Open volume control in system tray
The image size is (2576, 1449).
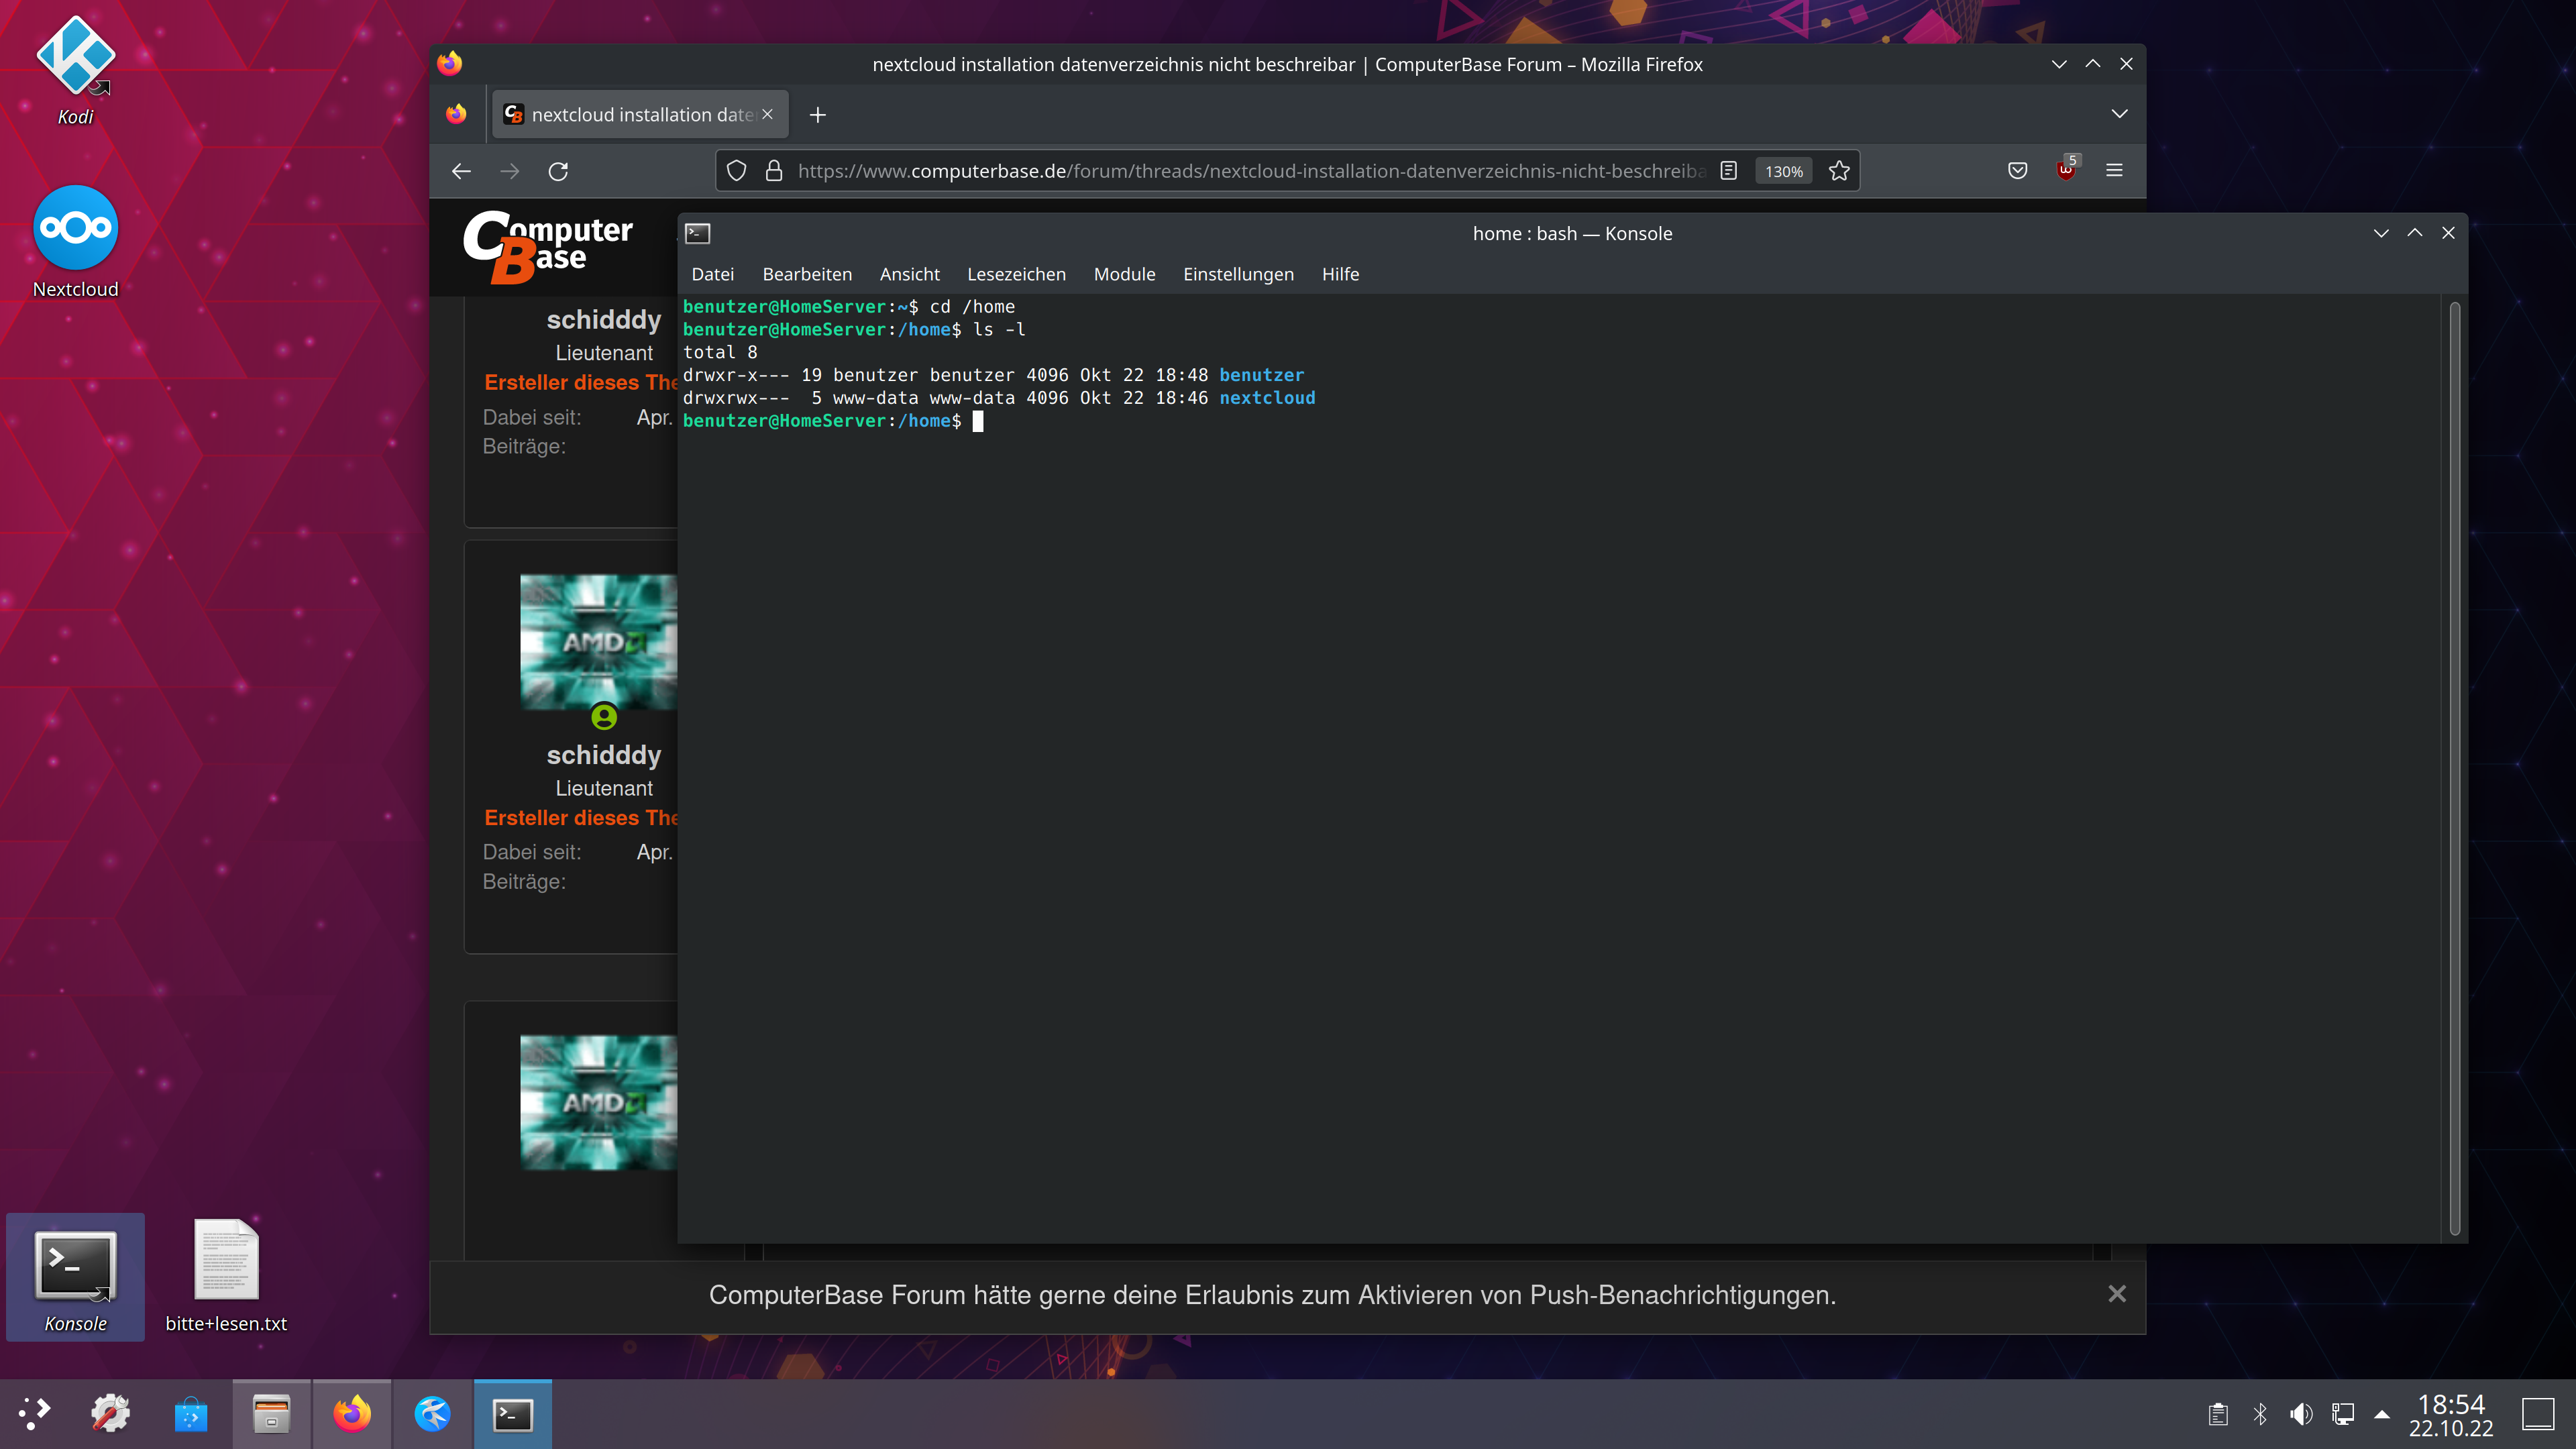2300,1414
